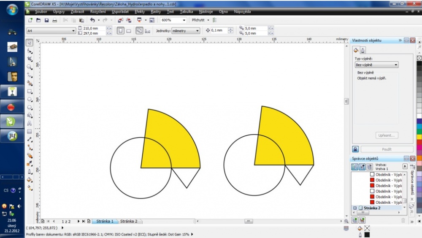Image resolution: width=422 pixels, height=238 pixels.
Task: Switch to the Stránka 2 page tab
Action: (129, 221)
